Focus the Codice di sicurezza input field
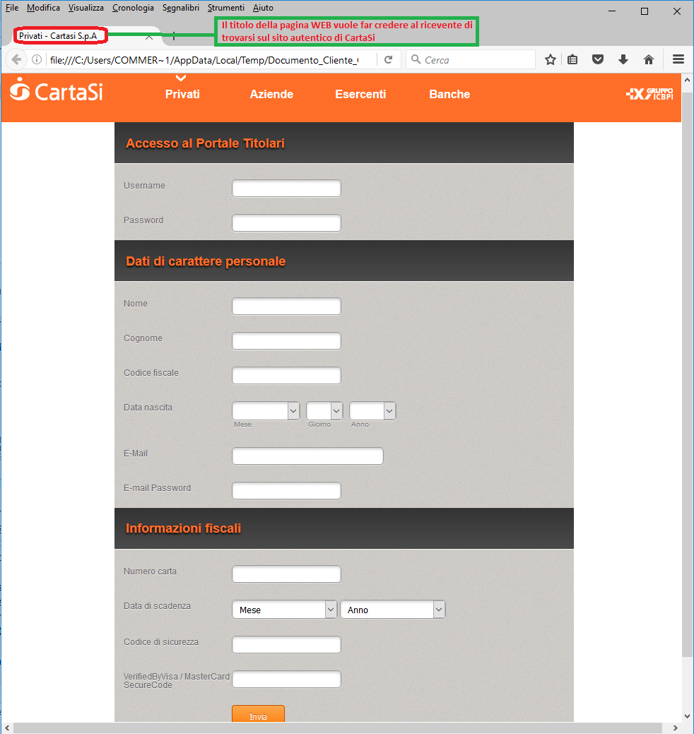 [286, 644]
